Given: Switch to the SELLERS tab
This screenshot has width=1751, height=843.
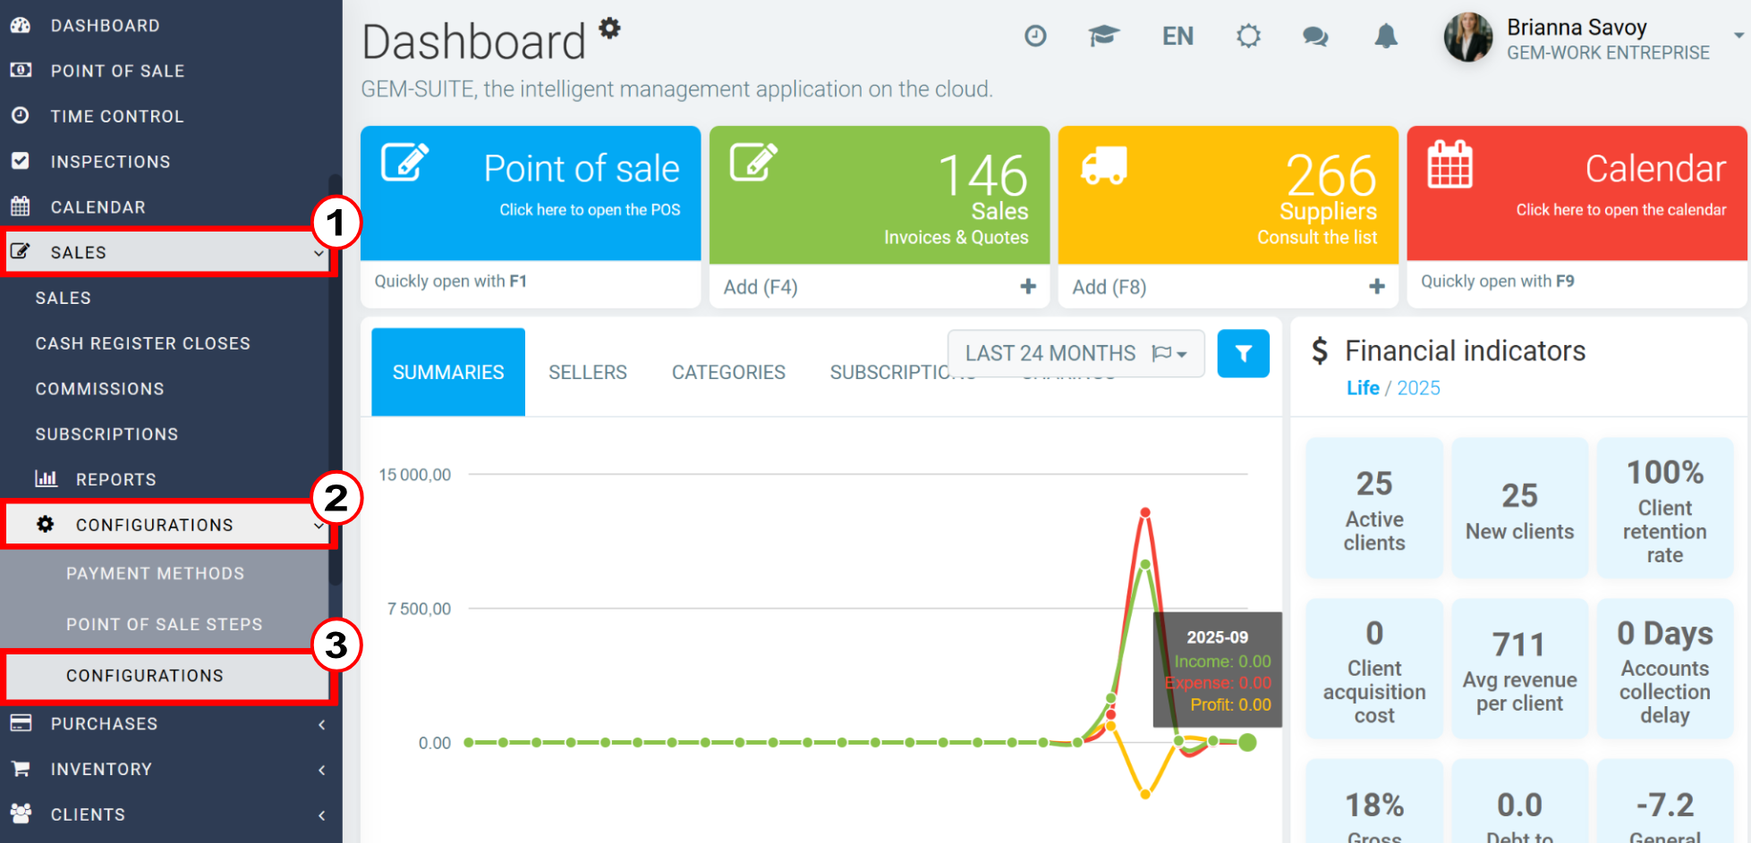Looking at the screenshot, I should [x=588, y=372].
